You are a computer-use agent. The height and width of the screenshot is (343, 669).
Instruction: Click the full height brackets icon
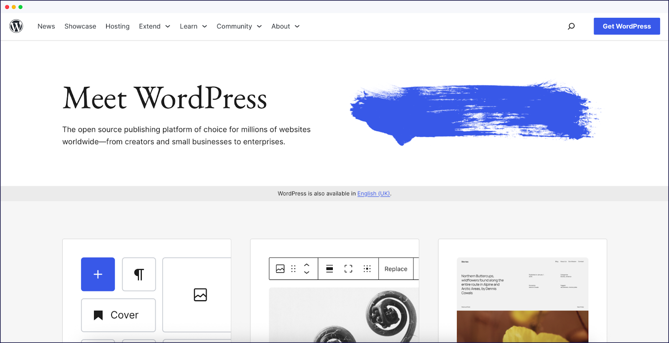348,269
